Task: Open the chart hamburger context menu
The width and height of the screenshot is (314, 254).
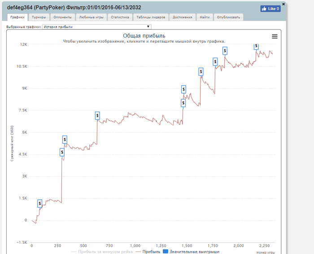Action: [x=275, y=36]
